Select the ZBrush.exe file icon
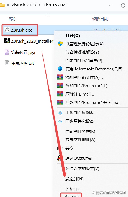The image size is (128, 197). pos(7,30)
